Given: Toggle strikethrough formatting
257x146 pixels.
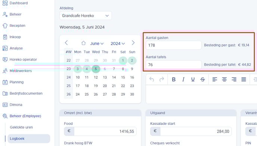Looking at the screenshot, I should [202, 79].
